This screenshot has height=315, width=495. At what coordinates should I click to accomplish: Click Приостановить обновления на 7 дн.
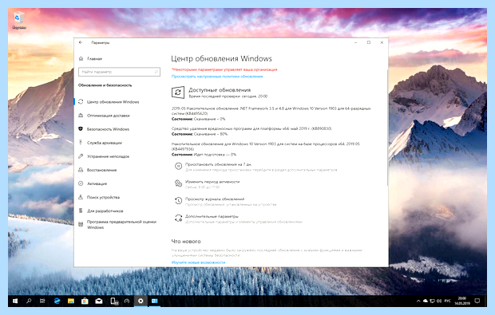coord(218,164)
